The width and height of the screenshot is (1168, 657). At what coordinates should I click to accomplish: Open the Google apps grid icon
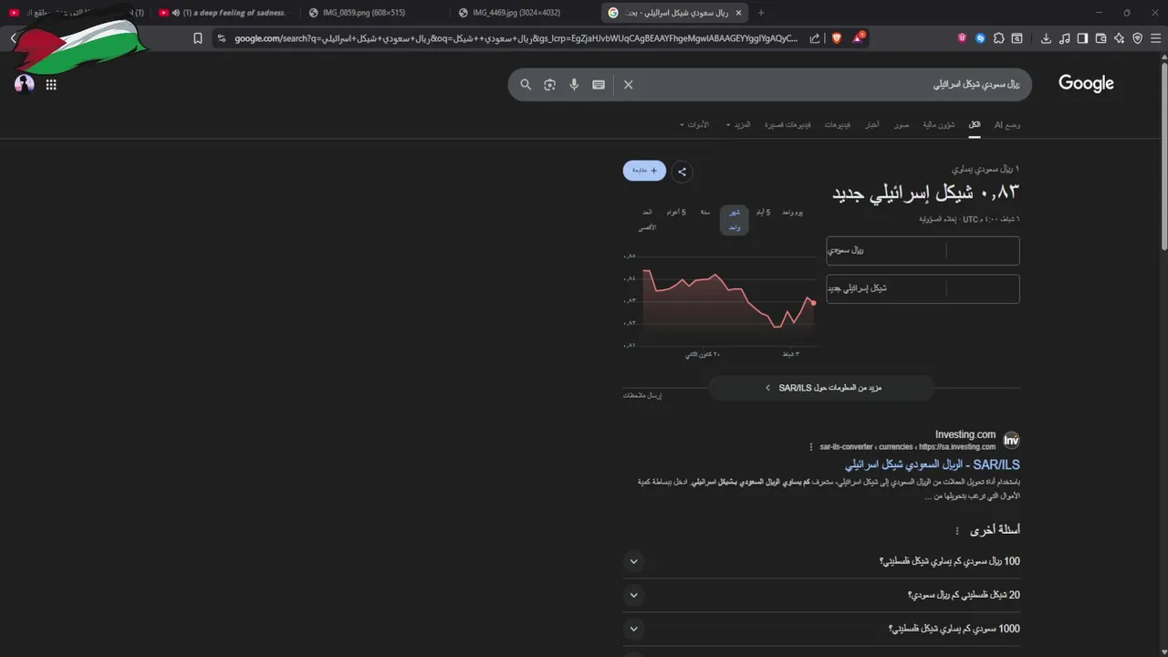pyautogui.click(x=51, y=84)
